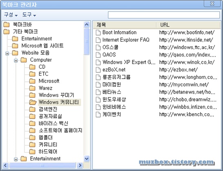Click the Internet Explorer FAQ page icon
Viewport: 223px width, 171px height.
click(x=98, y=40)
